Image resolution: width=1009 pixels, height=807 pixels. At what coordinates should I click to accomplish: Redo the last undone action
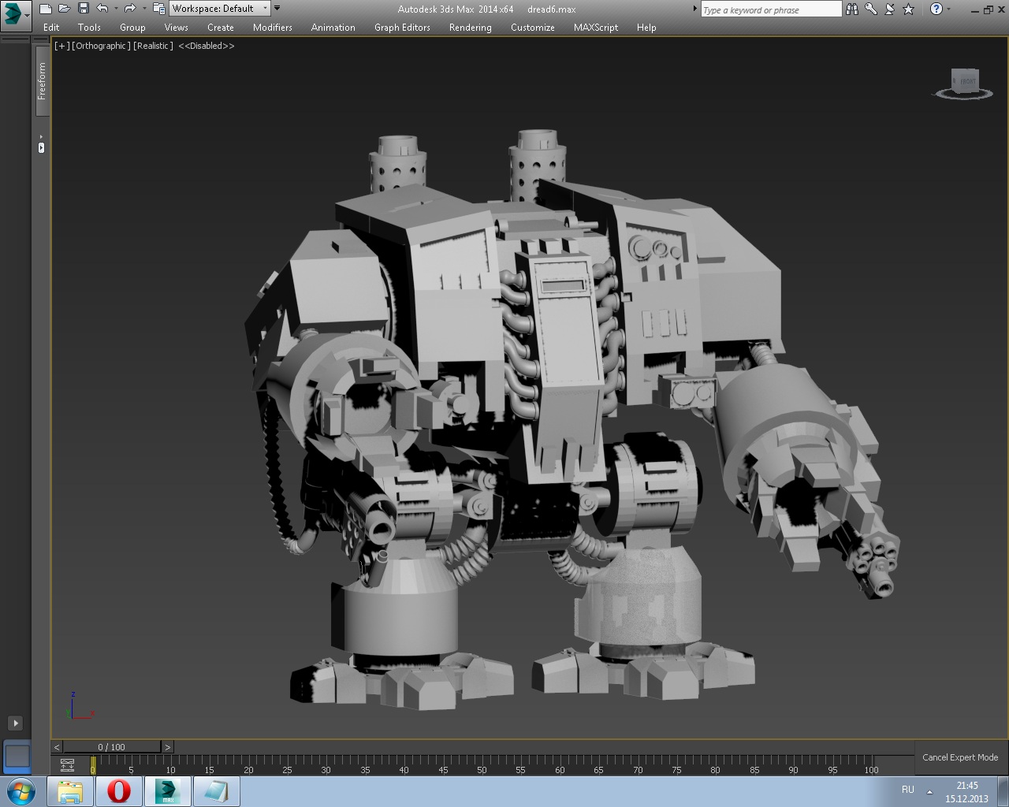coord(130,9)
